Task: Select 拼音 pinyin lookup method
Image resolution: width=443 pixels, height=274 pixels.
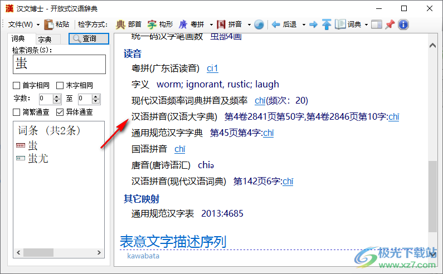Action: (x=230, y=25)
